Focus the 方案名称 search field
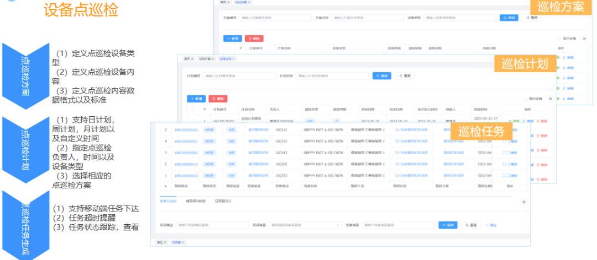 point(368,18)
